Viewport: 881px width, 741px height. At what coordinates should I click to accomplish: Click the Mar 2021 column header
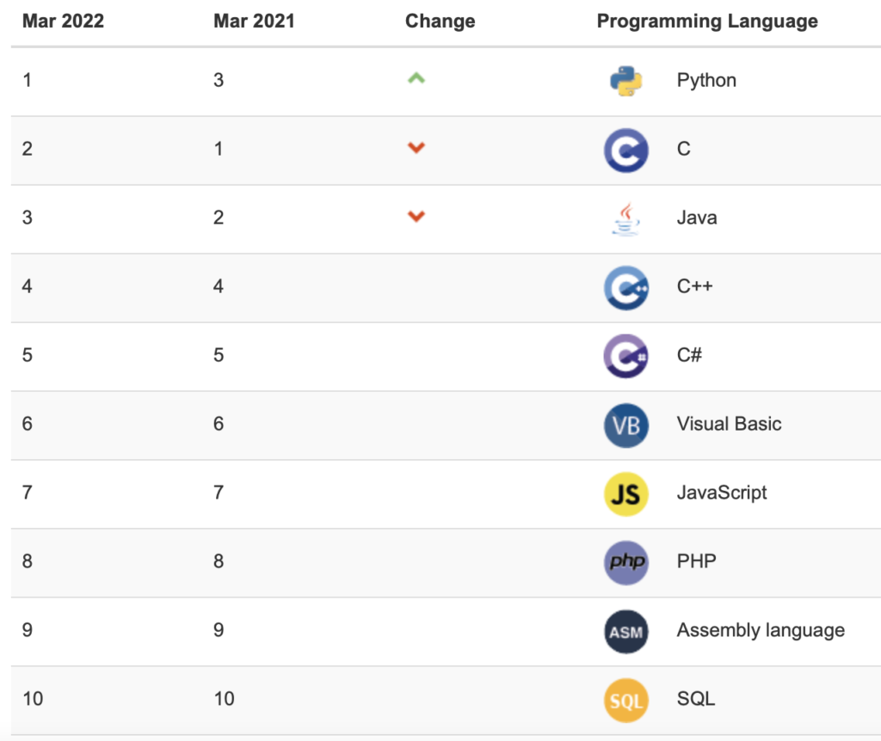coord(254,21)
